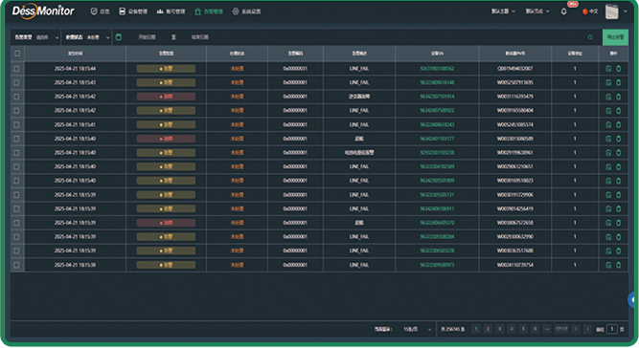Open the device management menu with server icon
The width and height of the screenshot is (639, 348).
(x=133, y=11)
